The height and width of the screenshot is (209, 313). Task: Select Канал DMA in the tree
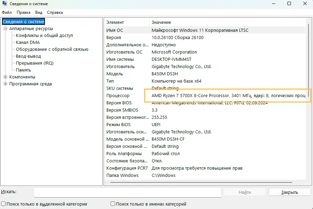28,42
